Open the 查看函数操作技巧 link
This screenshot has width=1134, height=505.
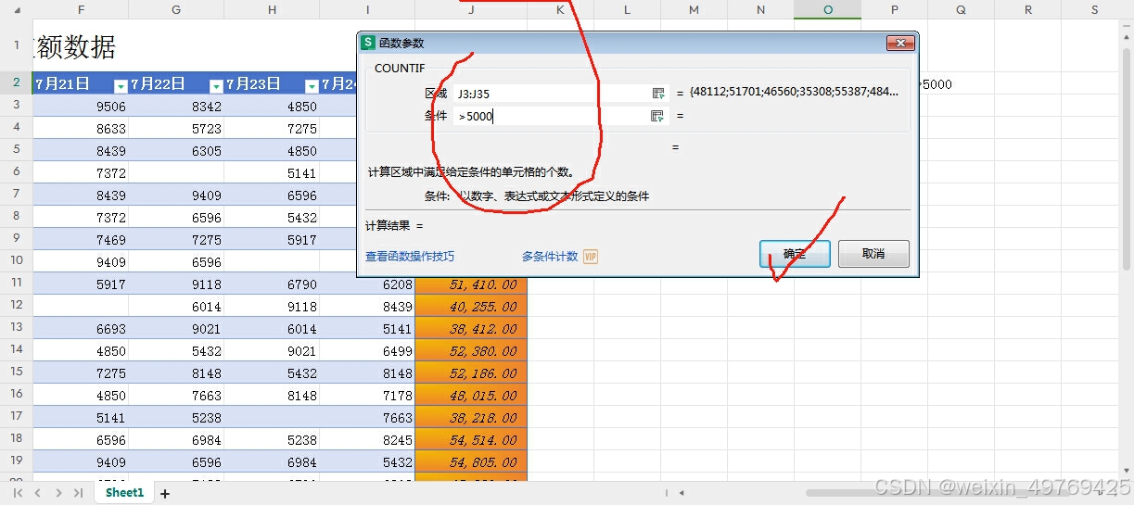click(410, 257)
